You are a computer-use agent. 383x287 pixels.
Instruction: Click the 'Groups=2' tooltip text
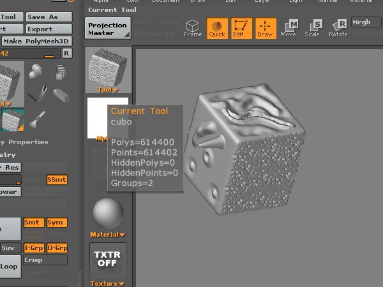click(x=132, y=183)
